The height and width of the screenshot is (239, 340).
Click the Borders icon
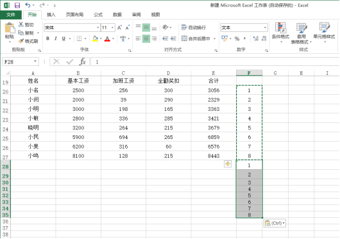click(x=80, y=38)
